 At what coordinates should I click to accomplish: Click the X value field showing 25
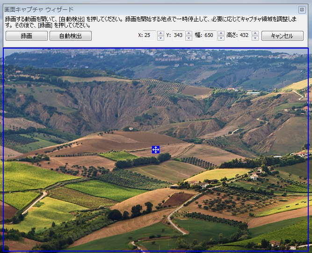(x=149, y=36)
